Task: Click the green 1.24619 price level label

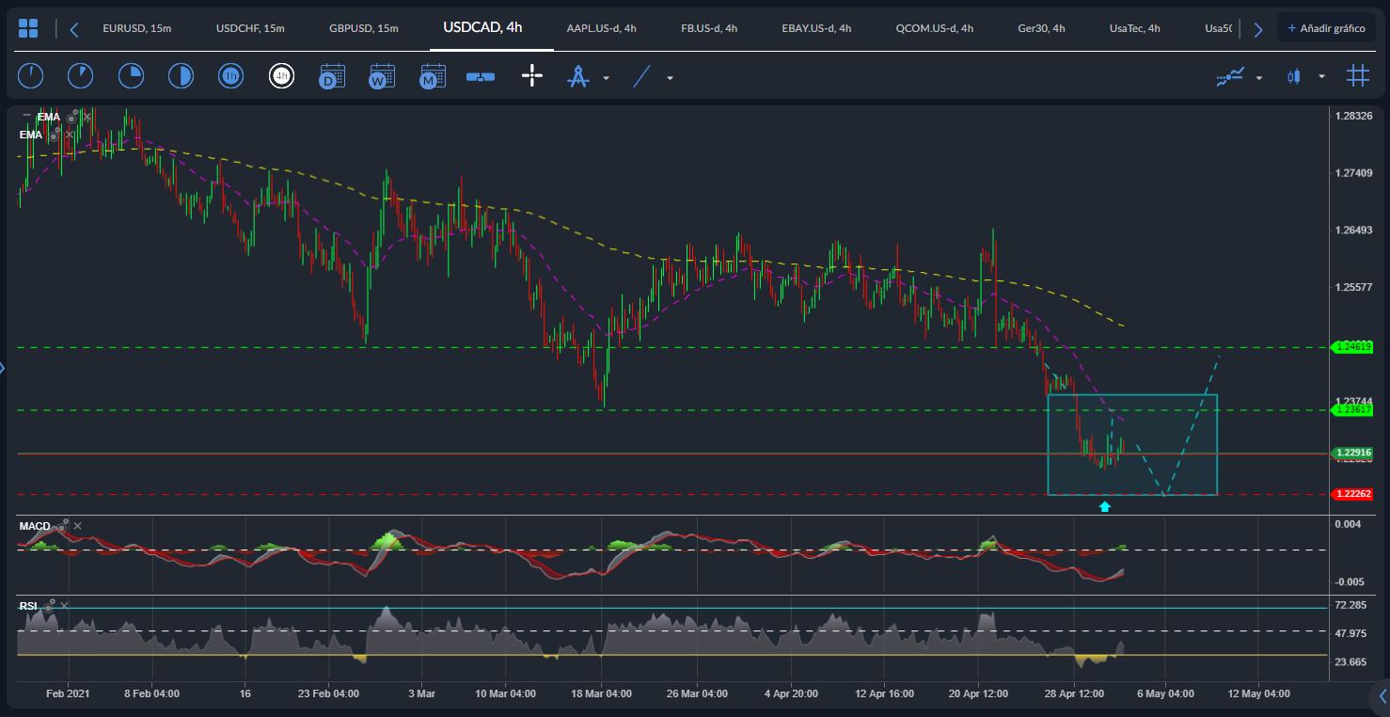Action: (1352, 347)
